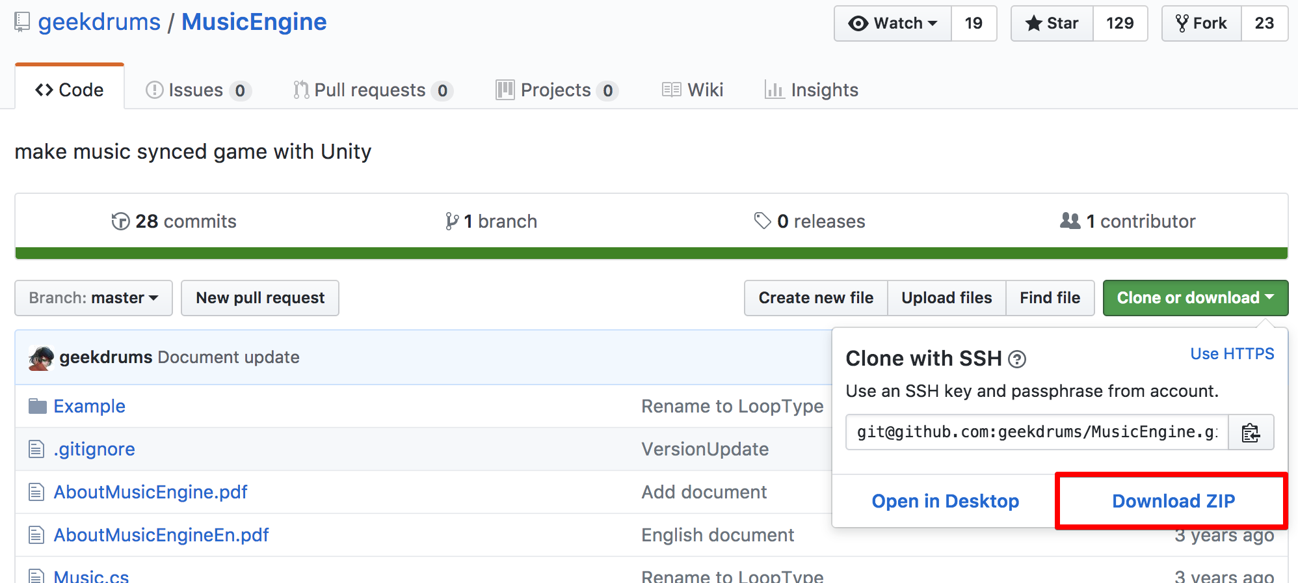The image size is (1298, 583).
Task: Click the commits history icon
Action: pos(120,222)
